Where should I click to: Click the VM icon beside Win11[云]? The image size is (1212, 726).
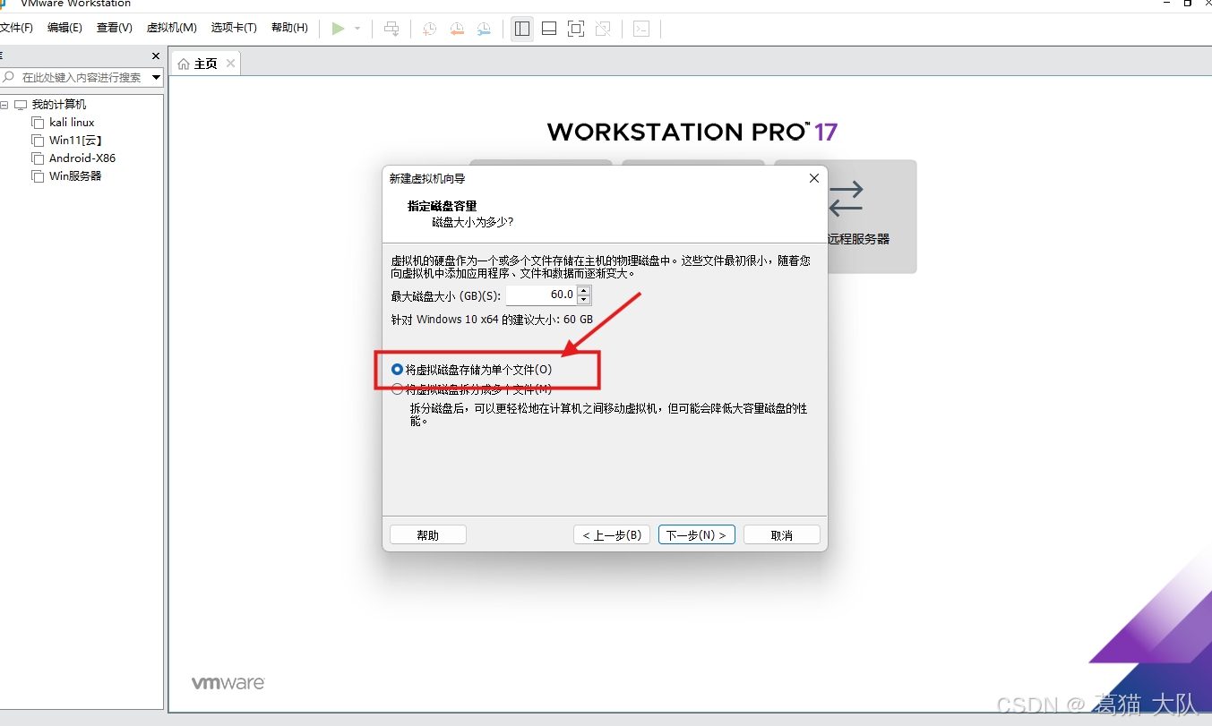tap(38, 141)
